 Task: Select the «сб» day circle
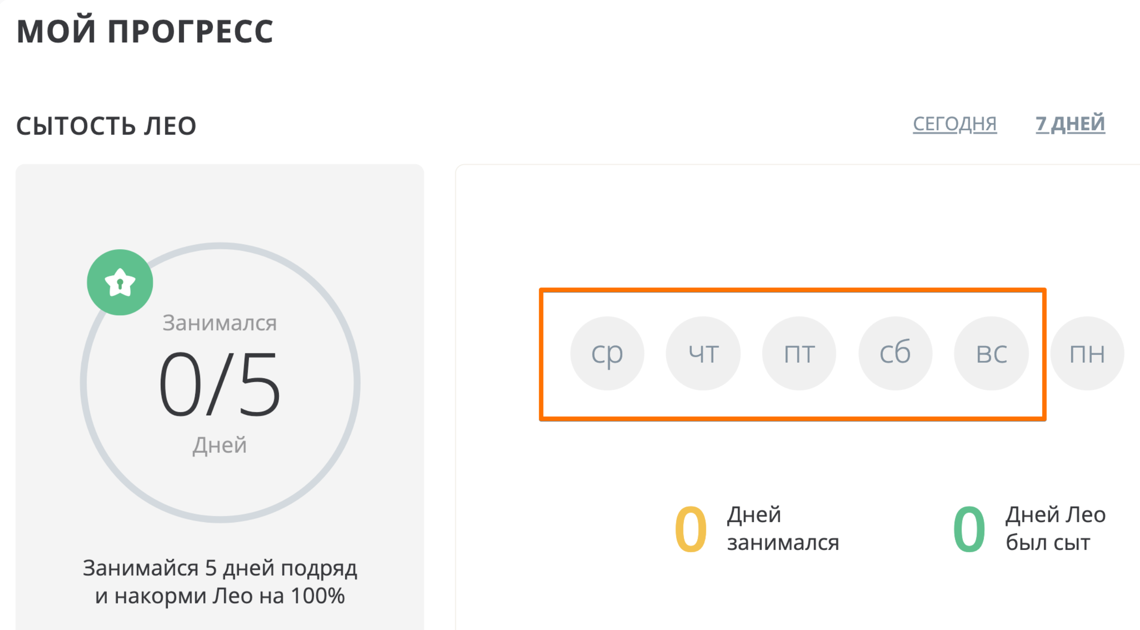click(895, 353)
